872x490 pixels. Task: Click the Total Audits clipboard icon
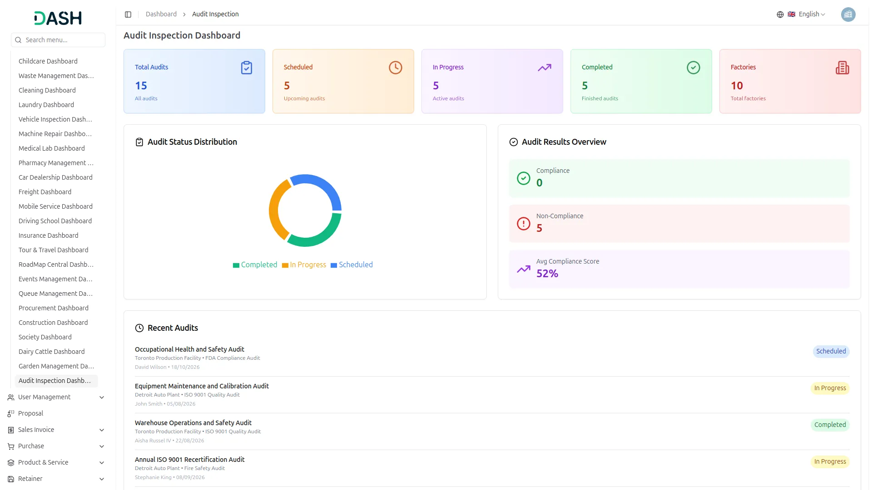(246, 68)
